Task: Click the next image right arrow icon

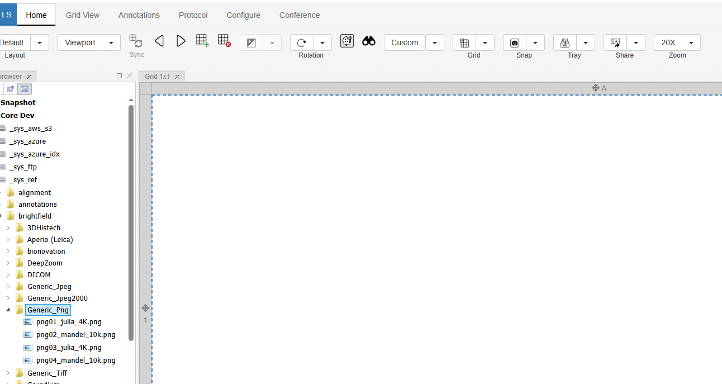Action: click(x=180, y=41)
